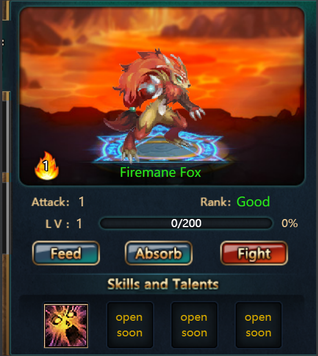Screen dimensions: 318x356
Task: Click the green Firemane Fox name label
Action: click(x=160, y=172)
